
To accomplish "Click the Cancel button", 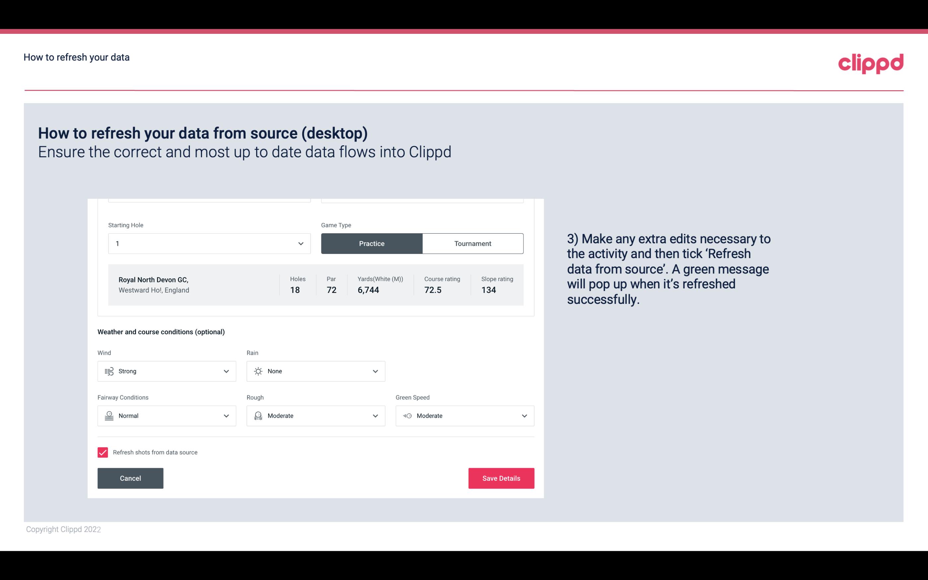I will coord(130,478).
